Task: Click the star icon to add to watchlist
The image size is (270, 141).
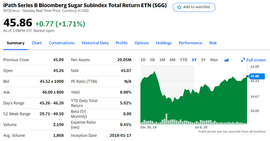Action: (179, 7)
